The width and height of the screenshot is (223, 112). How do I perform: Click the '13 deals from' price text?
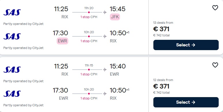pyautogui.click(x=163, y=23)
